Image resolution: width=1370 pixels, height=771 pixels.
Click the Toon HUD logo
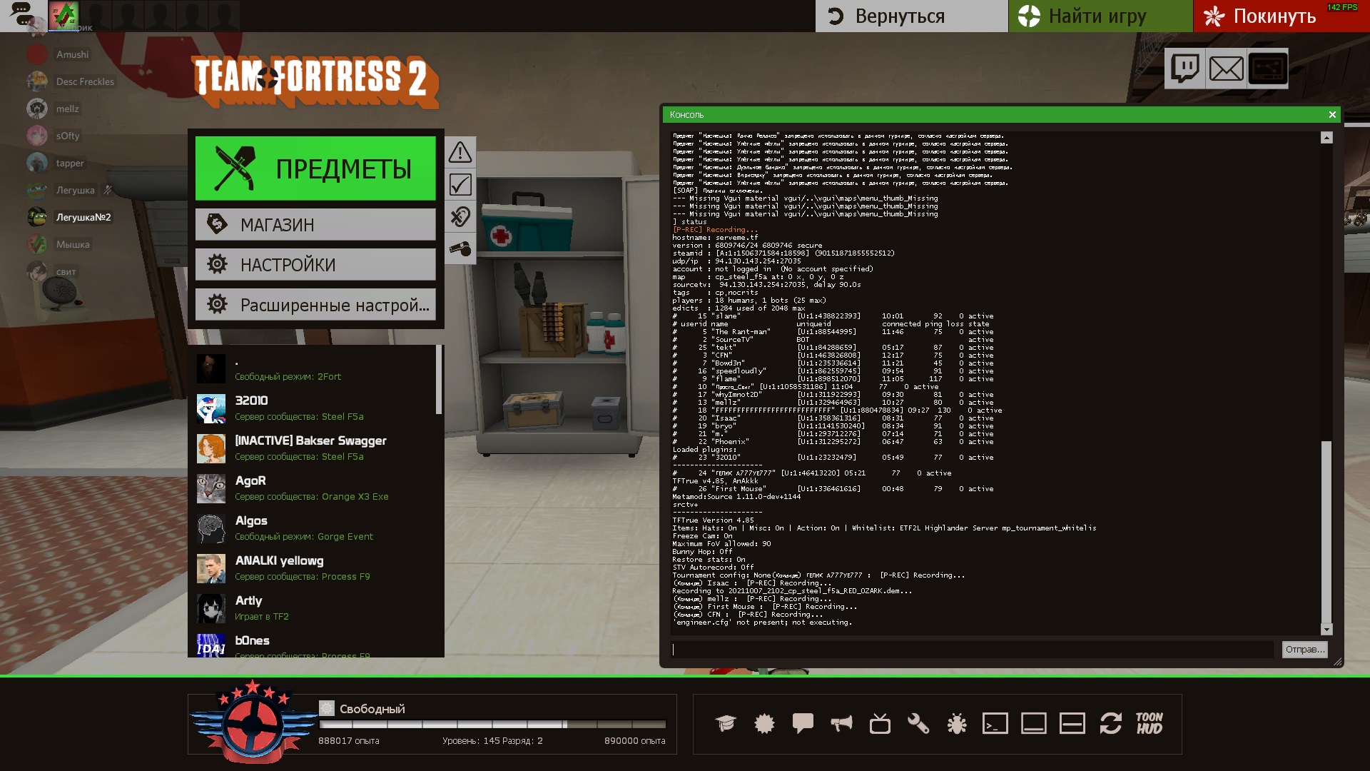click(x=1150, y=723)
